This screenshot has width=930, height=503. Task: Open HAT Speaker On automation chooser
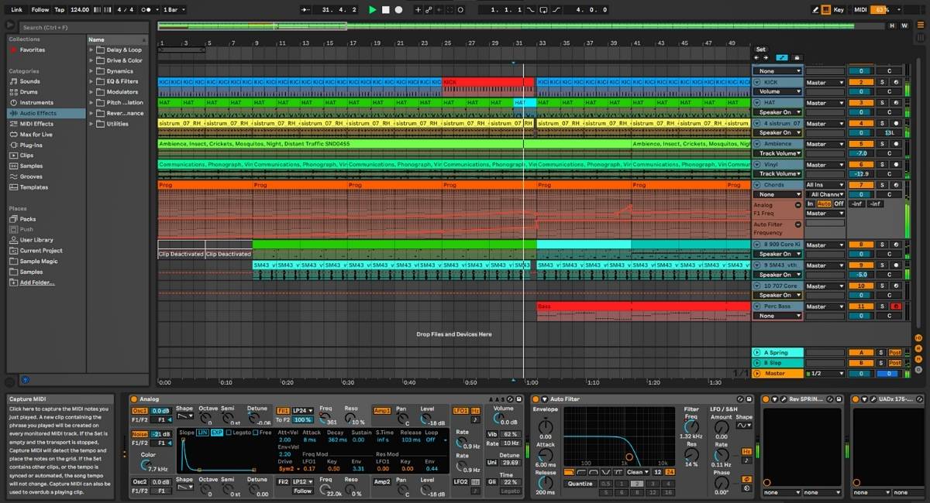click(x=779, y=112)
